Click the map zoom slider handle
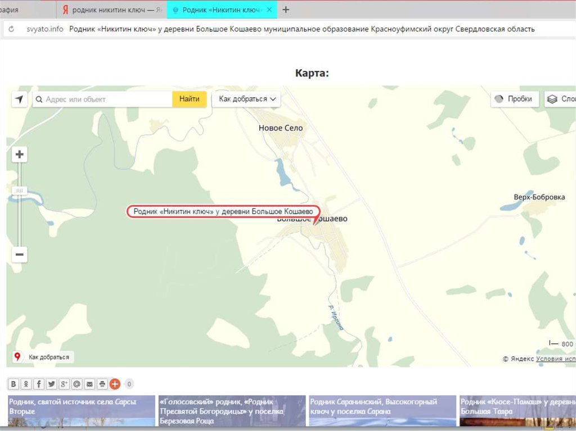The height and width of the screenshot is (431, 576). click(20, 191)
